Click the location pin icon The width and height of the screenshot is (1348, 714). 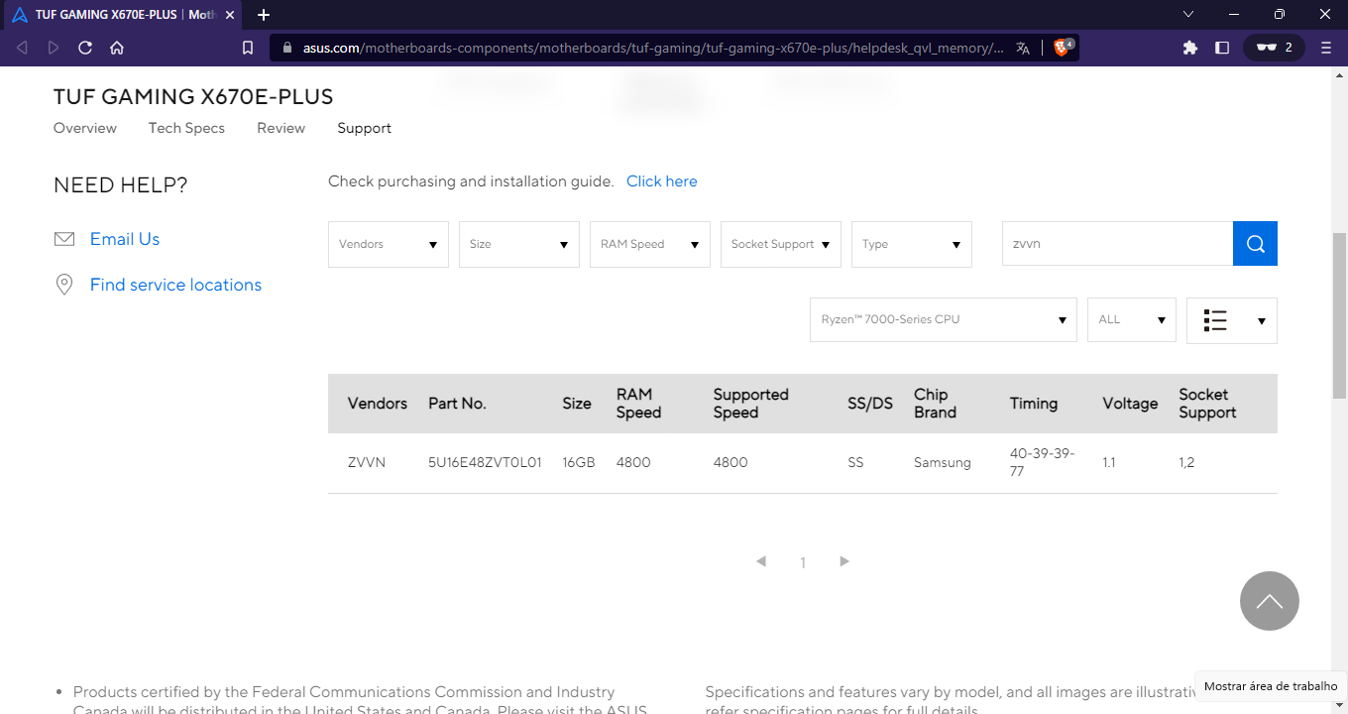pyautogui.click(x=64, y=285)
